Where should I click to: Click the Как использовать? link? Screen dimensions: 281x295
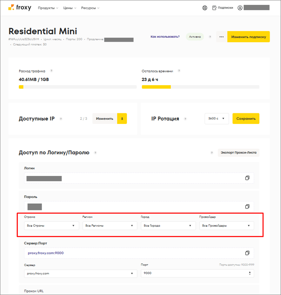[165, 37]
